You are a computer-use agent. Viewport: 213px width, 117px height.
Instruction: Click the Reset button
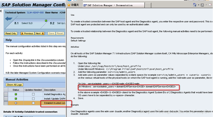(60, 33)
